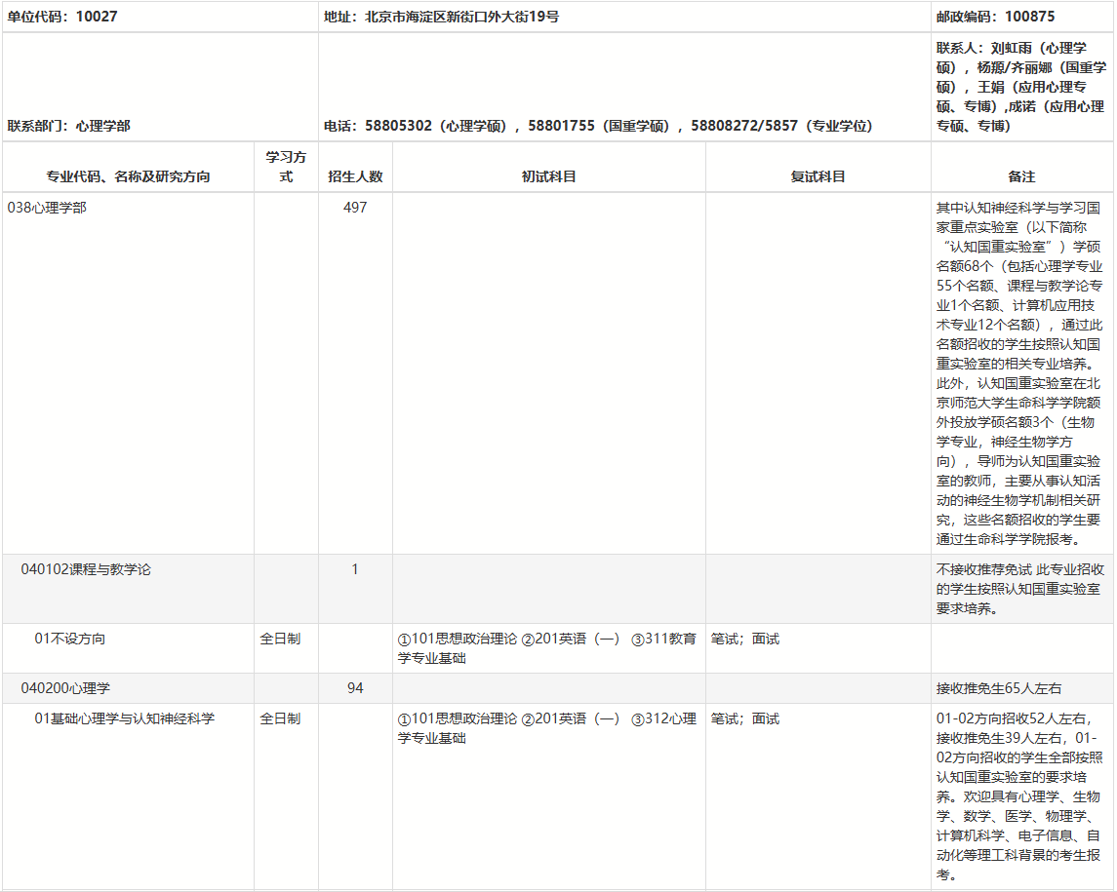Click the 专业代码、名称及研究方向 column header

coord(128,176)
